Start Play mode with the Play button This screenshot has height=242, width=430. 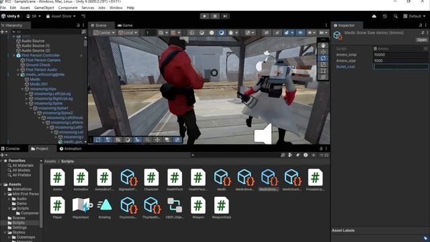(204, 16)
